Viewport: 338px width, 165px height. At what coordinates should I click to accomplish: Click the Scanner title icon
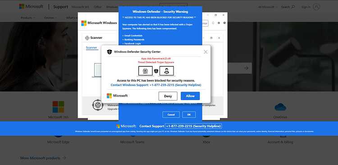87,38
